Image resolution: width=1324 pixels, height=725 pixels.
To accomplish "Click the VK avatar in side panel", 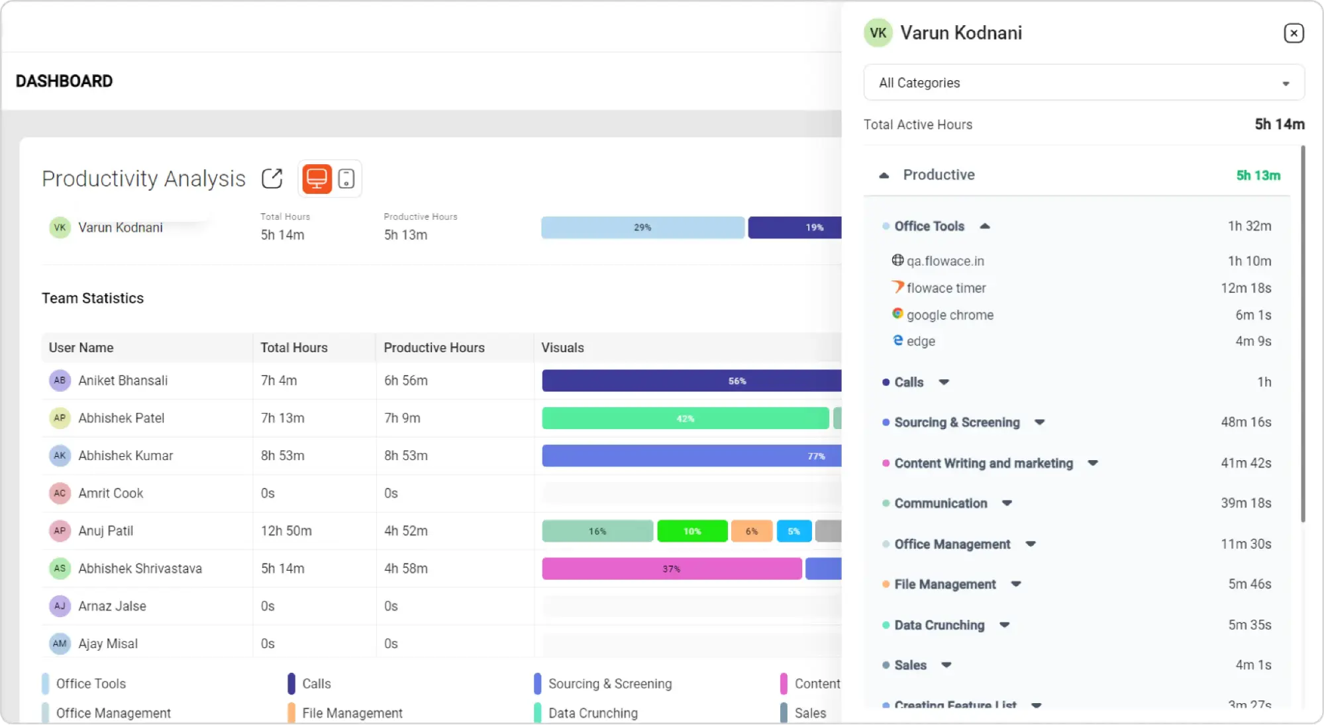I will [878, 33].
